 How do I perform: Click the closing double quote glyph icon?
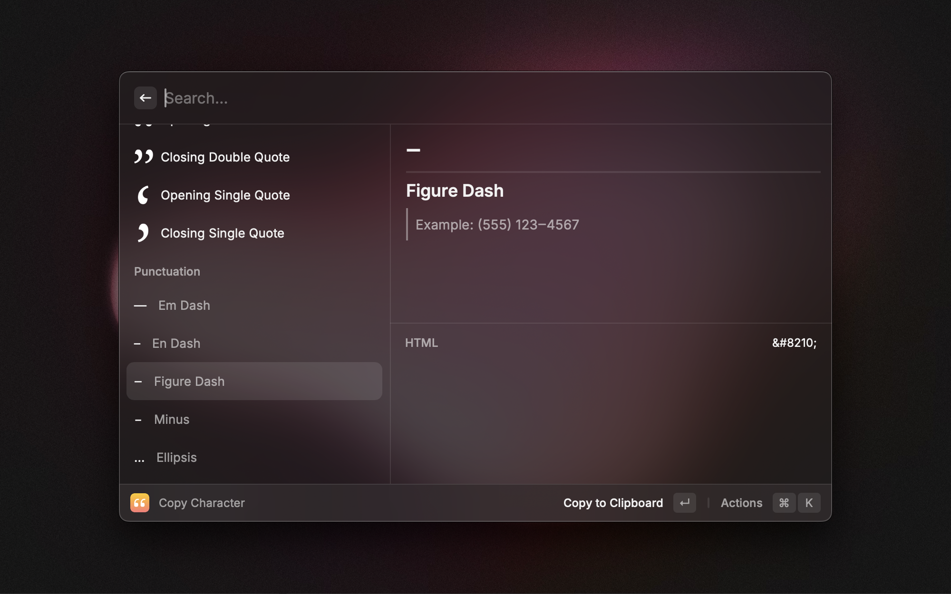pos(143,157)
